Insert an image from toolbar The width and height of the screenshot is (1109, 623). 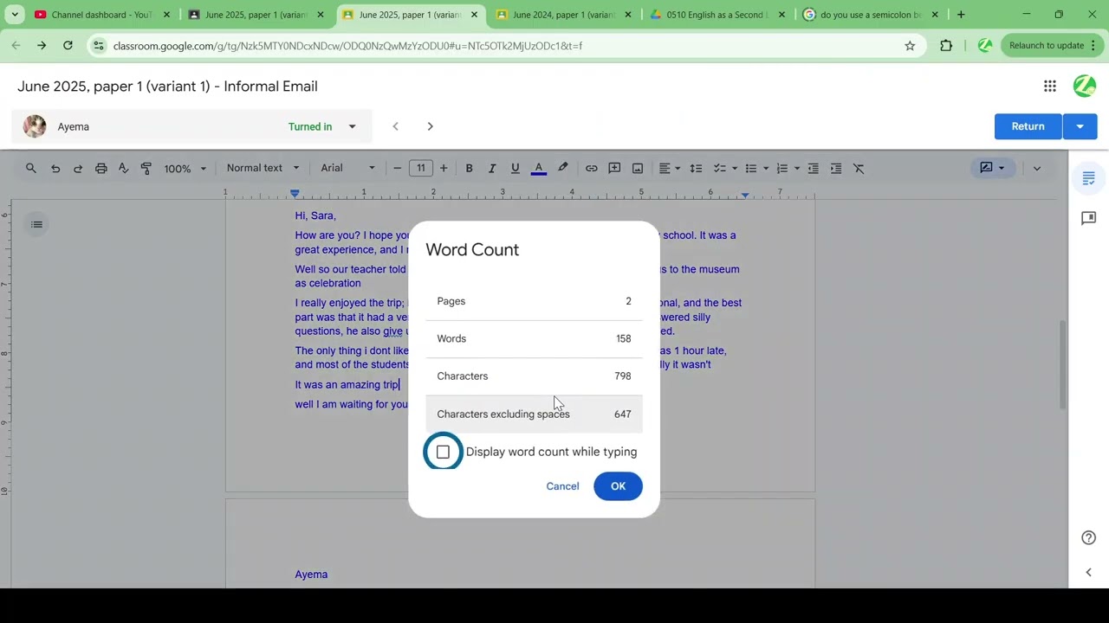[x=638, y=168]
